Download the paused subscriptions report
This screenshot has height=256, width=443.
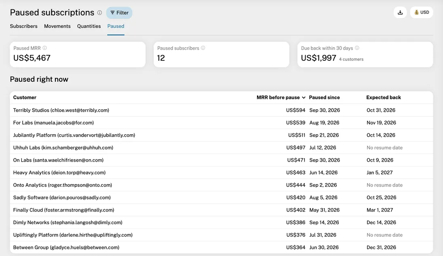pos(400,12)
